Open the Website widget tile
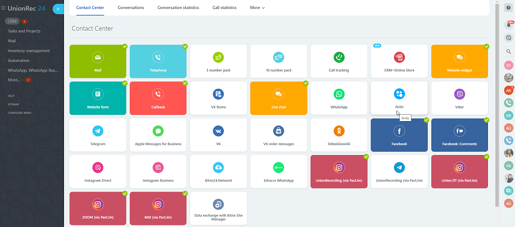 pos(459,61)
